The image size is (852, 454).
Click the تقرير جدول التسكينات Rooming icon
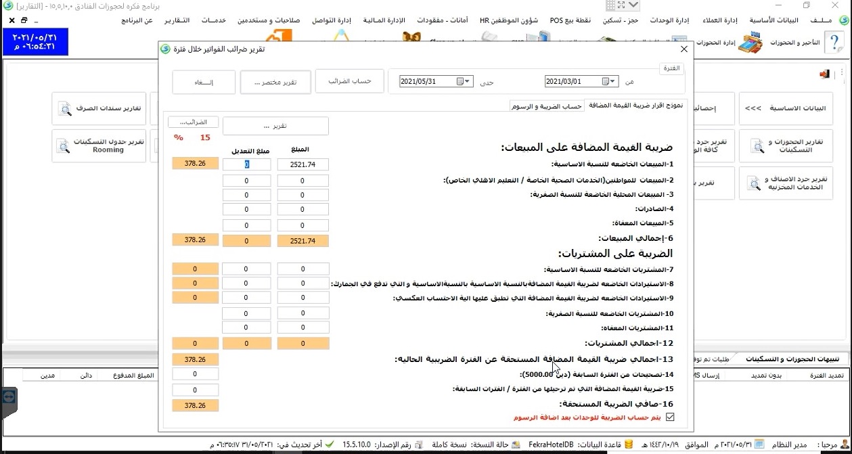(65, 145)
